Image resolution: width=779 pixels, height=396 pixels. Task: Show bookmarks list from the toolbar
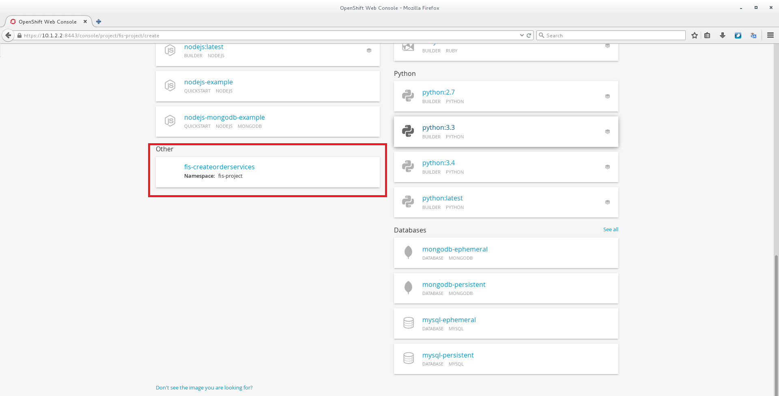click(x=707, y=35)
